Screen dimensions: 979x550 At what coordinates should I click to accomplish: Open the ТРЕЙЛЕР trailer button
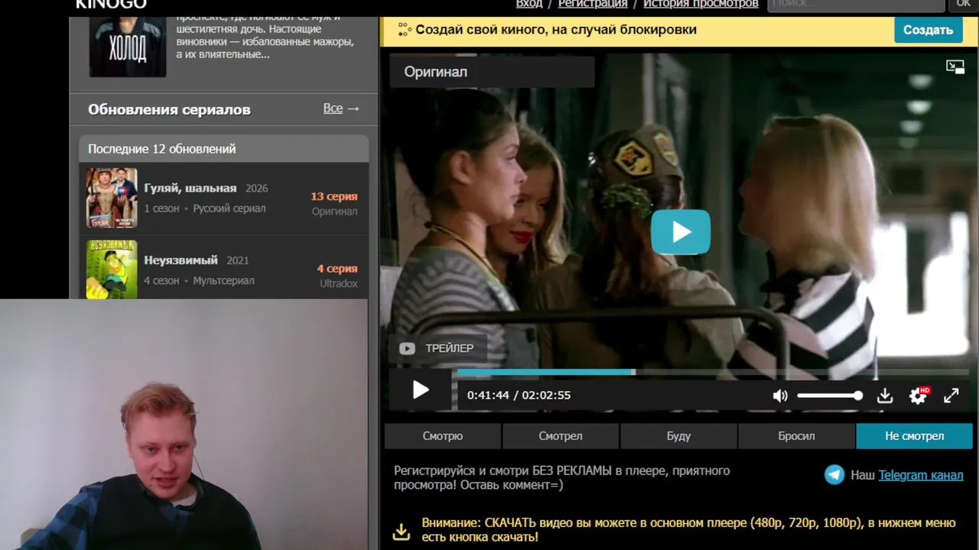pyautogui.click(x=438, y=348)
